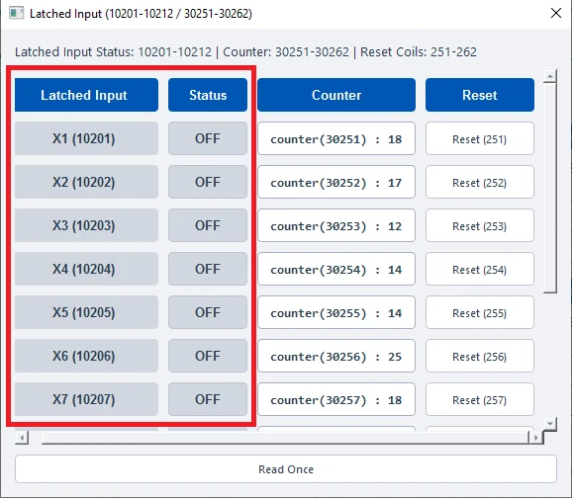Screen dimensions: 573x498
Task: Click the Latched Input column header
Action: coord(87,95)
